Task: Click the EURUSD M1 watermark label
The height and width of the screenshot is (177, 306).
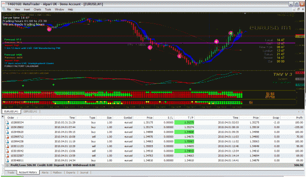Action: [270, 28]
